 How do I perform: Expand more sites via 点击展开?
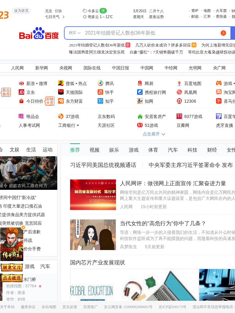tap(154, 134)
